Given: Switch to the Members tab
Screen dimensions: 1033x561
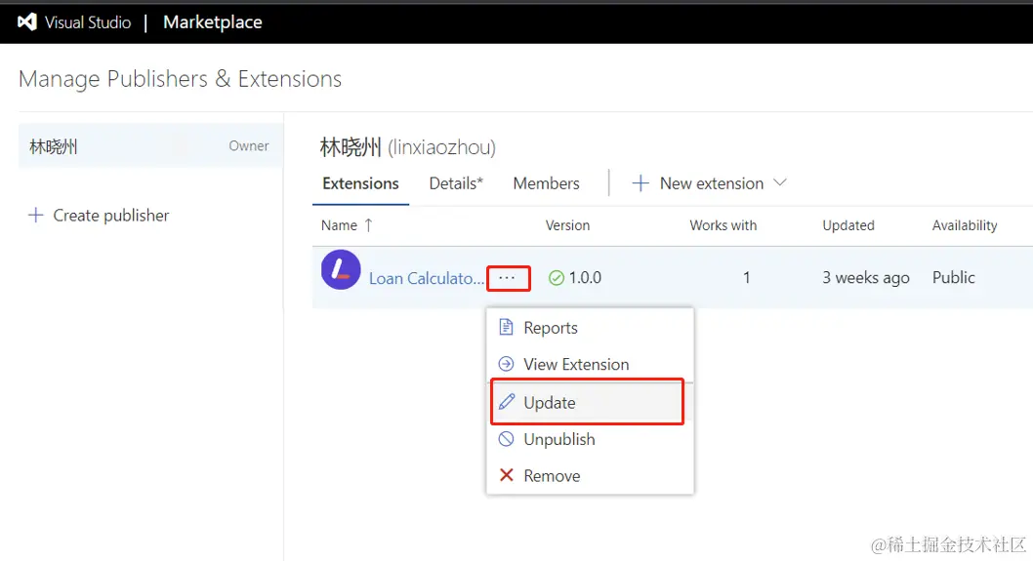Looking at the screenshot, I should coord(546,183).
